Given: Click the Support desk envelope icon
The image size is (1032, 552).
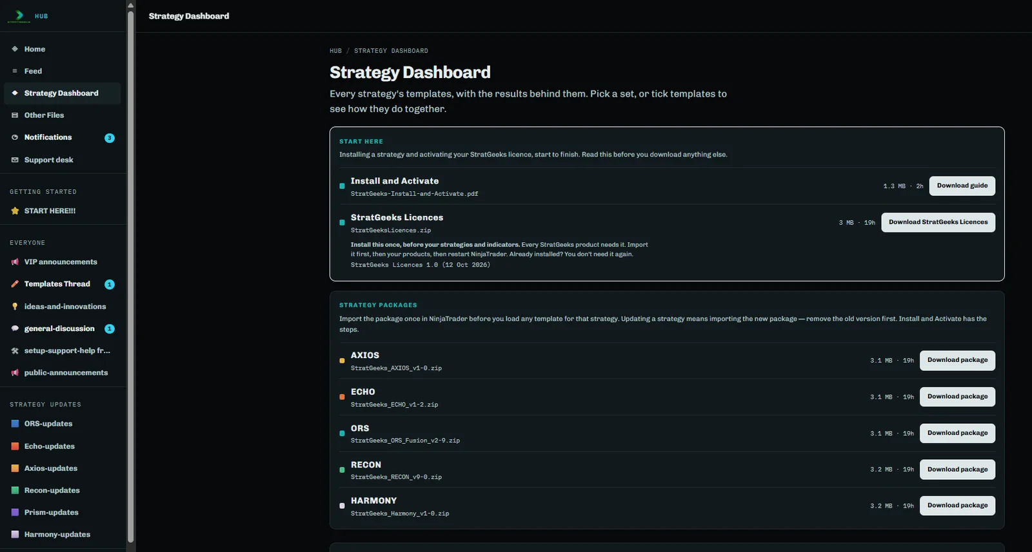Looking at the screenshot, I should point(15,160).
